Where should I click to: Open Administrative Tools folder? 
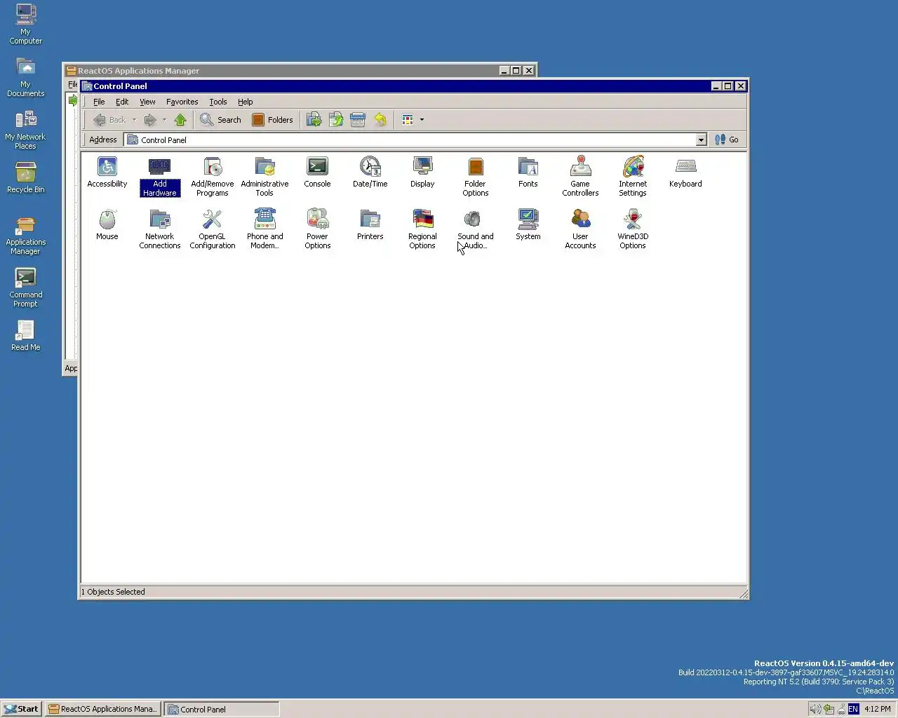click(264, 177)
